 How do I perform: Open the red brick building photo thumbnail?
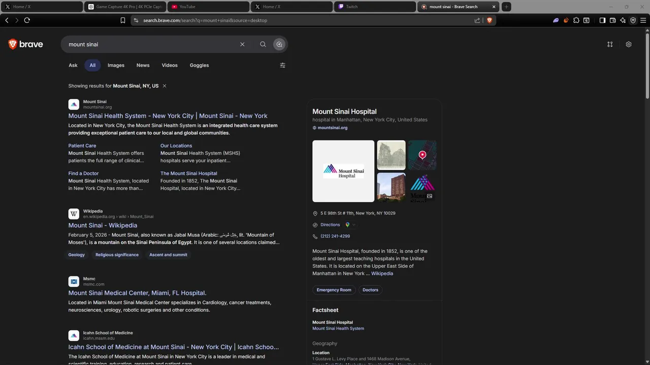click(x=391, y=188)
